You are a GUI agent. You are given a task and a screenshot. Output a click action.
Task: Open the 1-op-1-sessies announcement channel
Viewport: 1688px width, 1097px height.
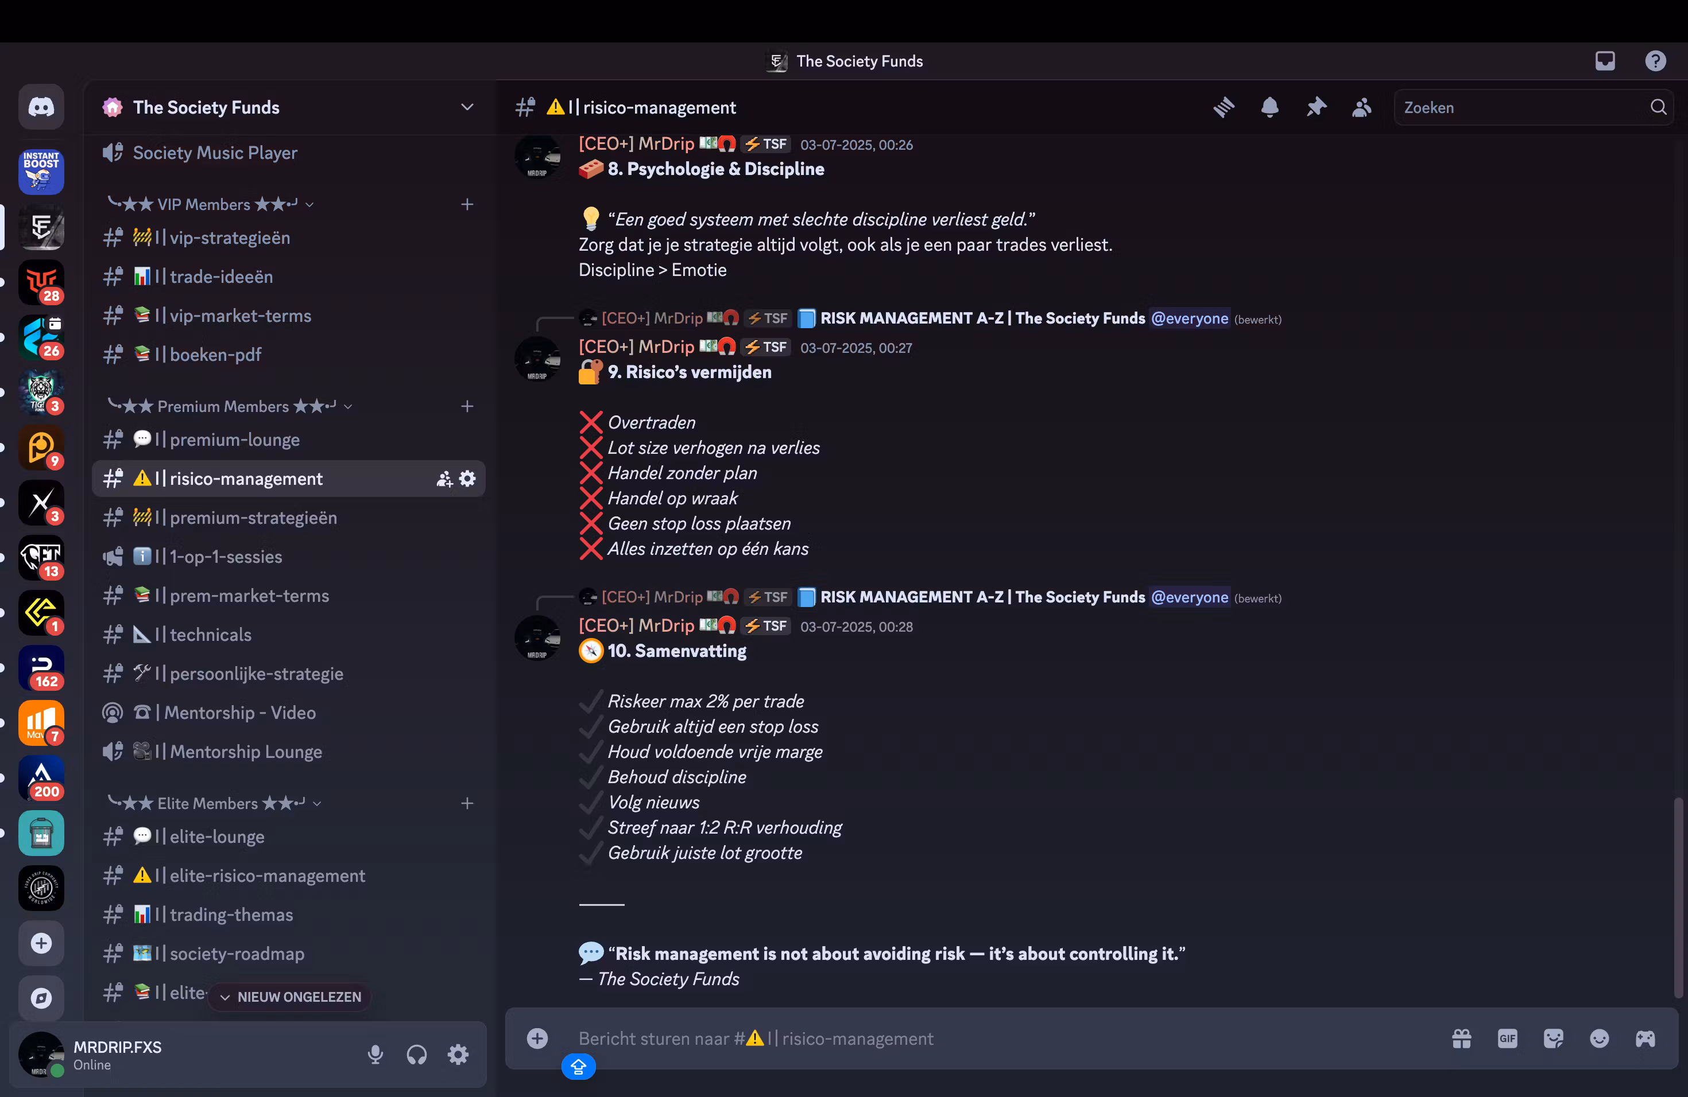click(289, 557)
